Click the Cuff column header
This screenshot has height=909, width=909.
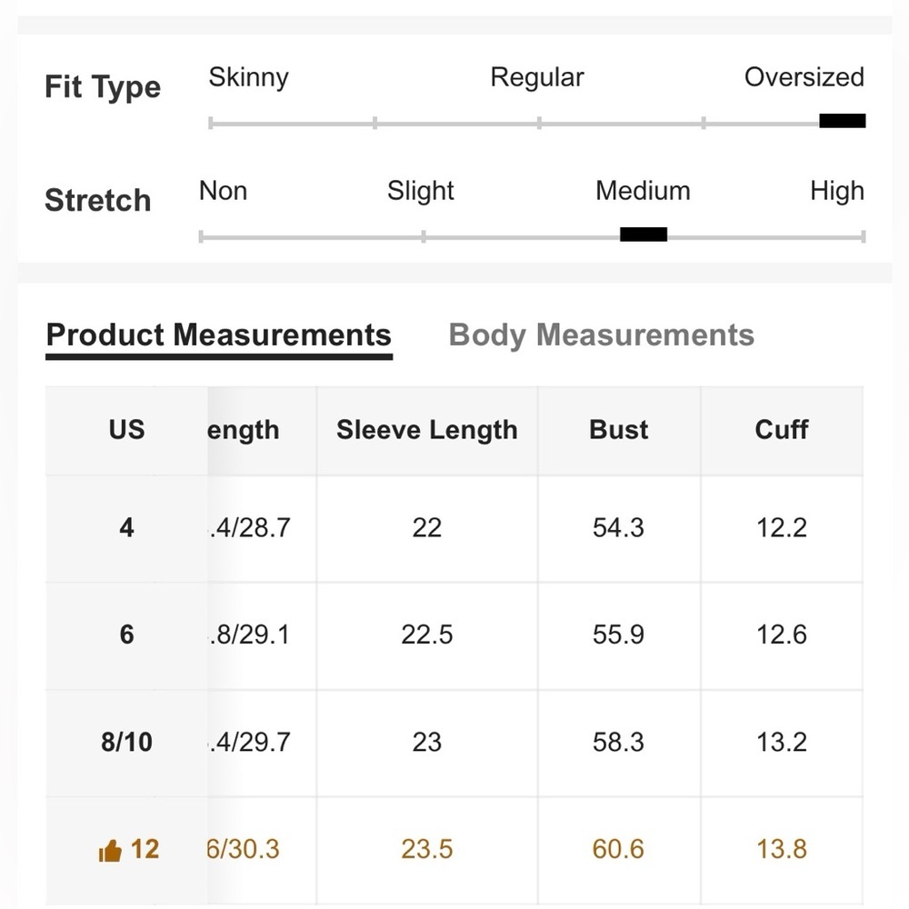point(781,430)
